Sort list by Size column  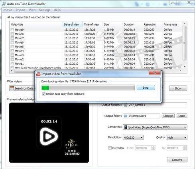[112, 24]
